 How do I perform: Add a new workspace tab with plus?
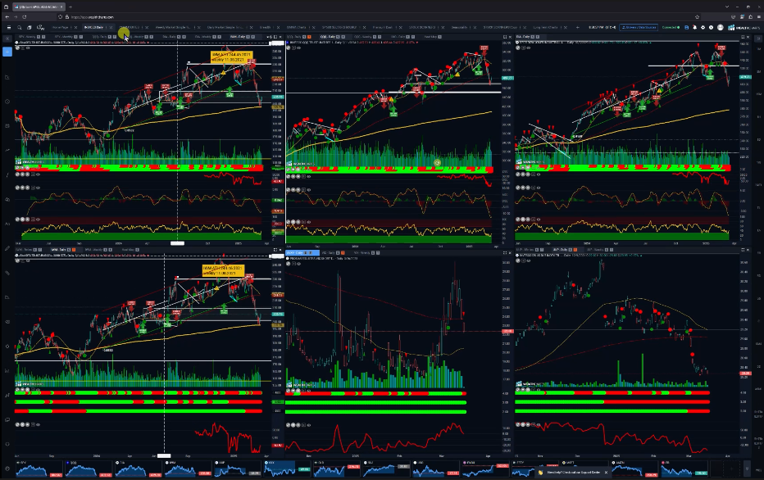(577, 27)
